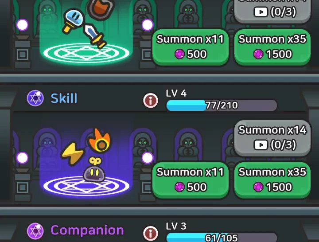Tap the Companion hexagram emblem
This screenshot has height=242, width=319.
pos(35,231)
